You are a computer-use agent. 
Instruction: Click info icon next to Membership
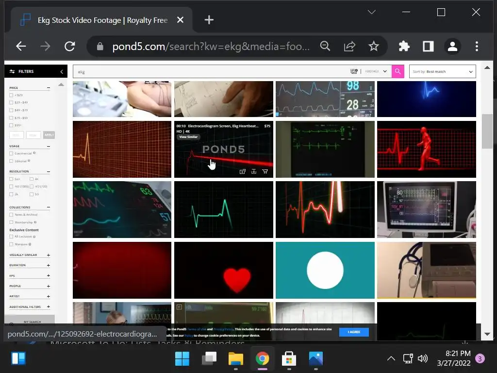pyautogui.click(x=35, y=222)
